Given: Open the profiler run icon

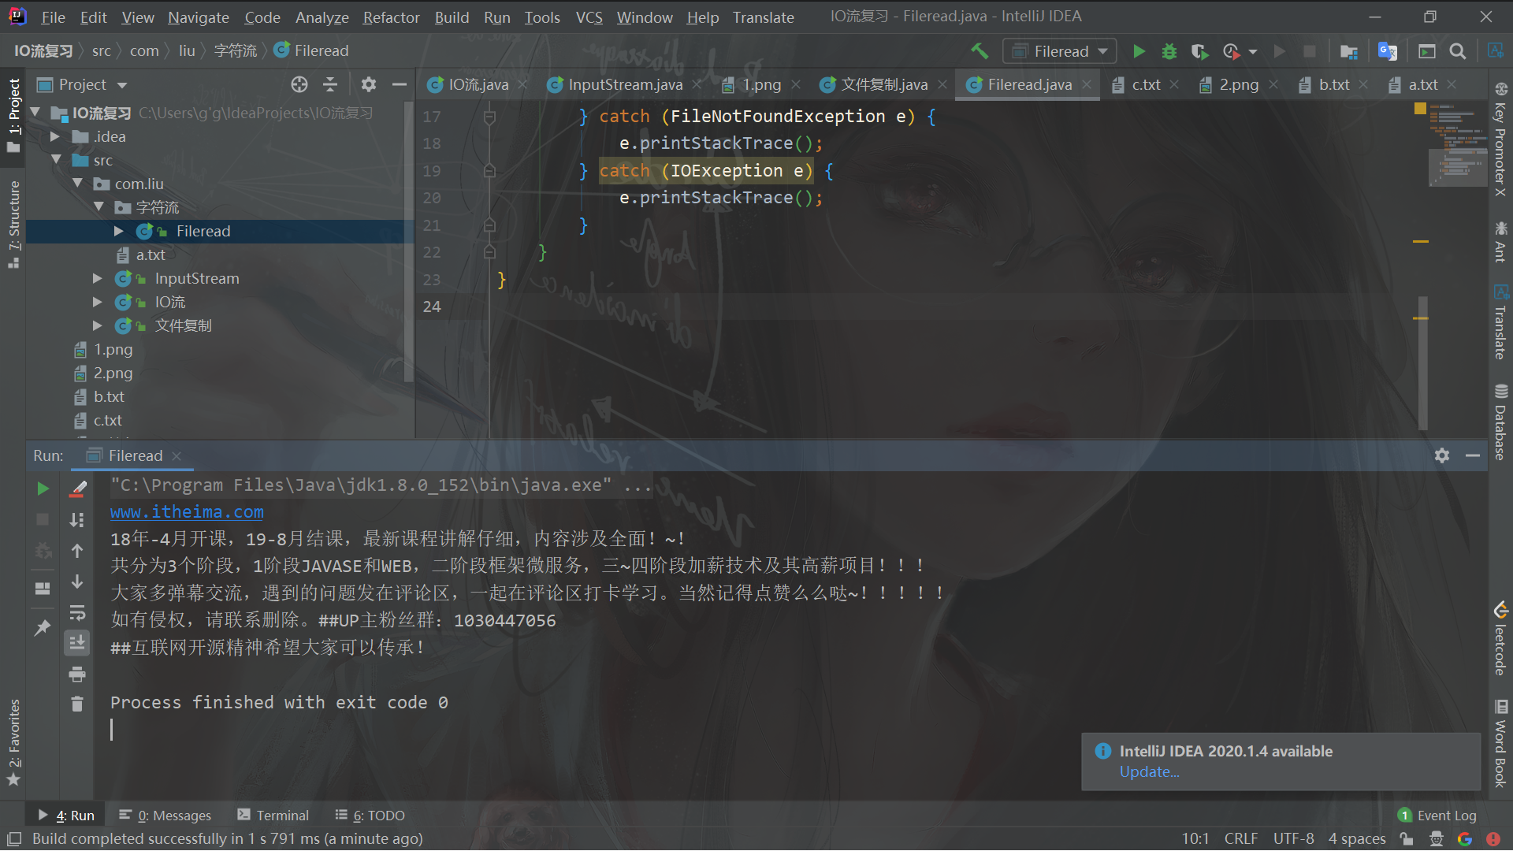Looking at the screenshot, I should [1231, 51].
